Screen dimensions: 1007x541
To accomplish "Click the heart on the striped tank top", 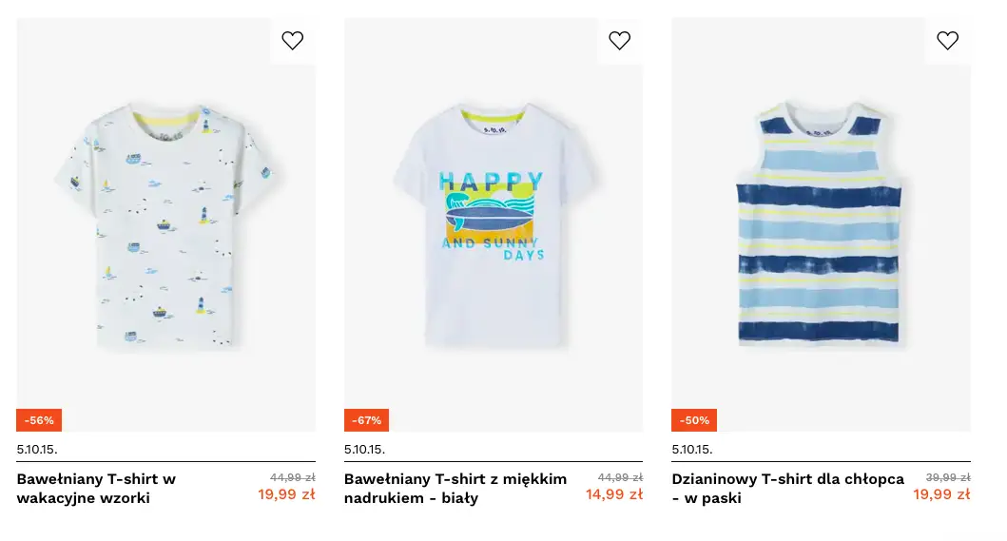I will 947,41.
